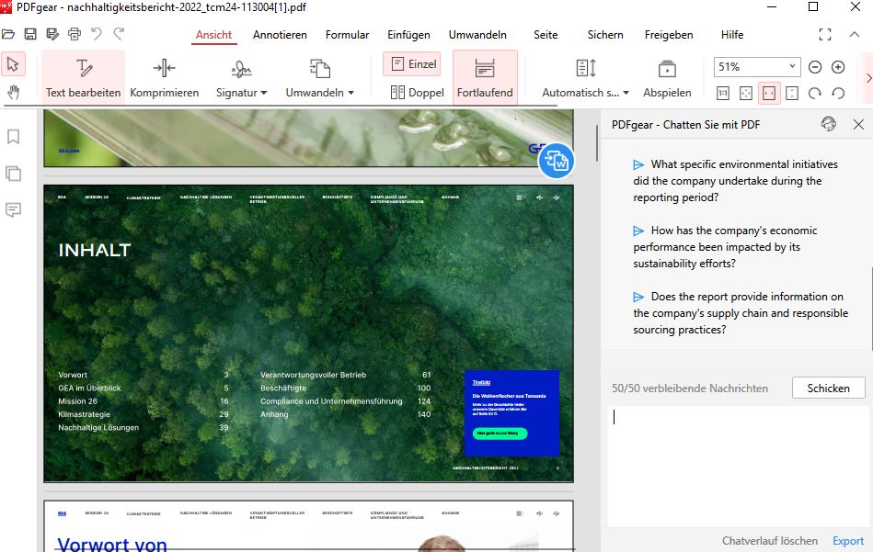Rotate the page counterclockwise

tap(838, 93)
